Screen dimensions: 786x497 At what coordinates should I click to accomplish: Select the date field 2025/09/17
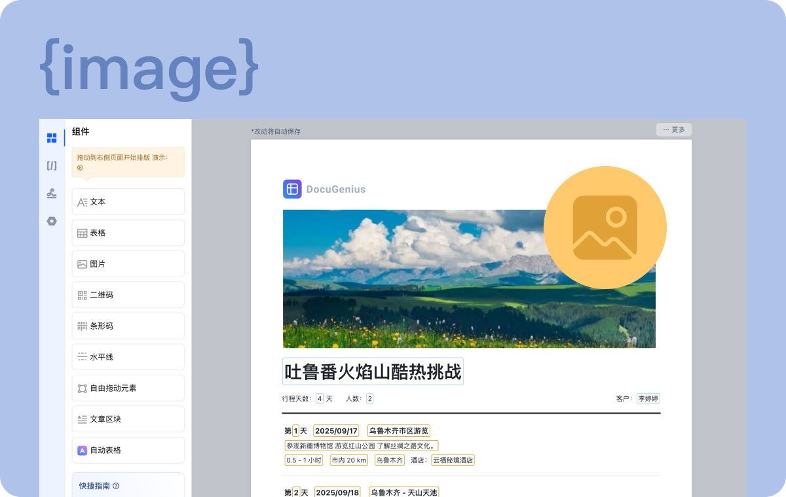tap(336, 431)
